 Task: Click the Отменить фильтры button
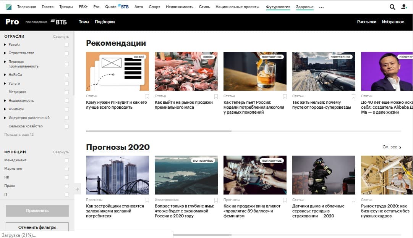click(x=37, y=227)
